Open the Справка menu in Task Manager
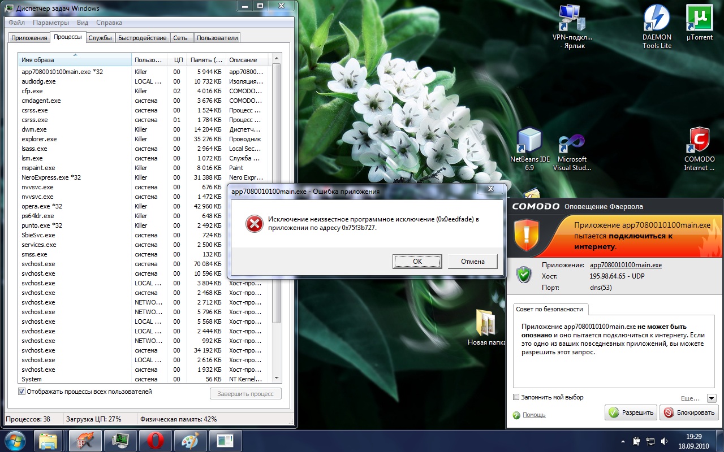This screenshot has width=724, height=452. click(109, 23)
